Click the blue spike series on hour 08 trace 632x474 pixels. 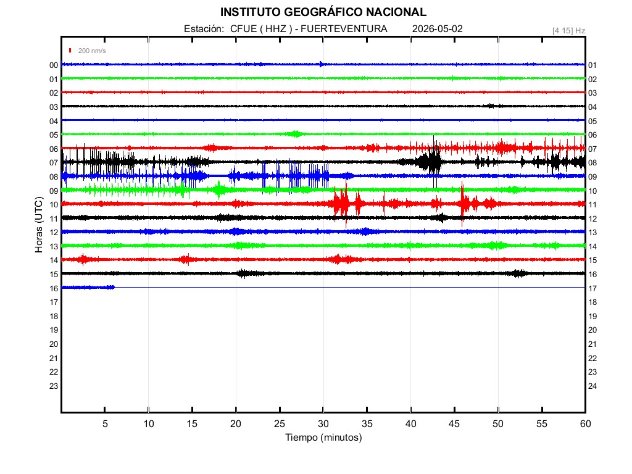click(x=296, y=176)
